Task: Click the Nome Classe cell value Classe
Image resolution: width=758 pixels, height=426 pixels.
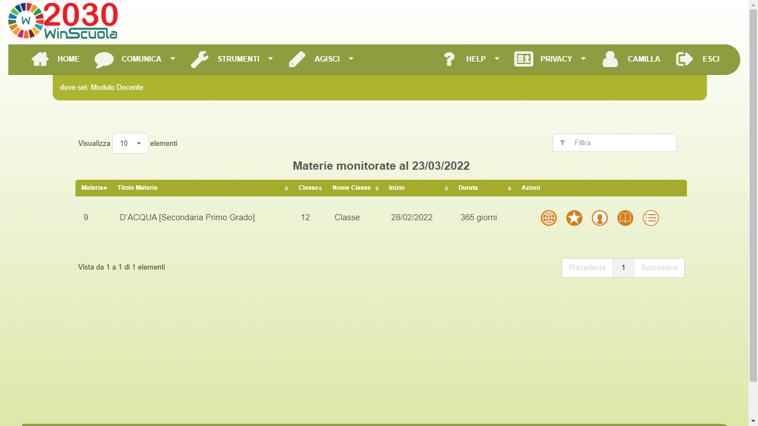Action: click(x=347, y=217)
